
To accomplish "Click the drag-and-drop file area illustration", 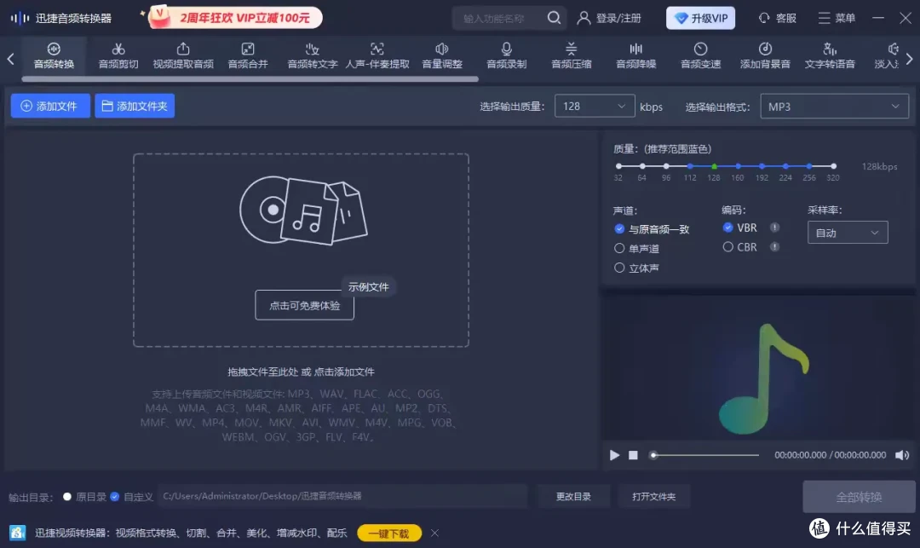I will (303, 211).
